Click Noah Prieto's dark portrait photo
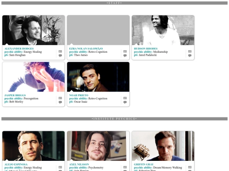The image size is (229, 171). click(x=98, y=77)
